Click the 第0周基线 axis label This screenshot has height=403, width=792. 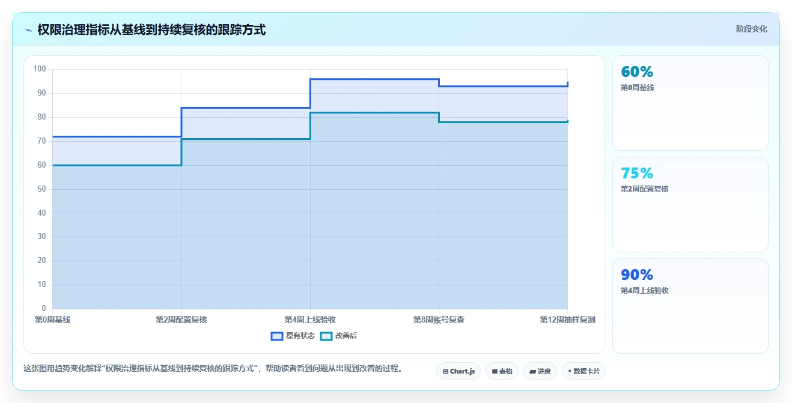pos(53,320)
